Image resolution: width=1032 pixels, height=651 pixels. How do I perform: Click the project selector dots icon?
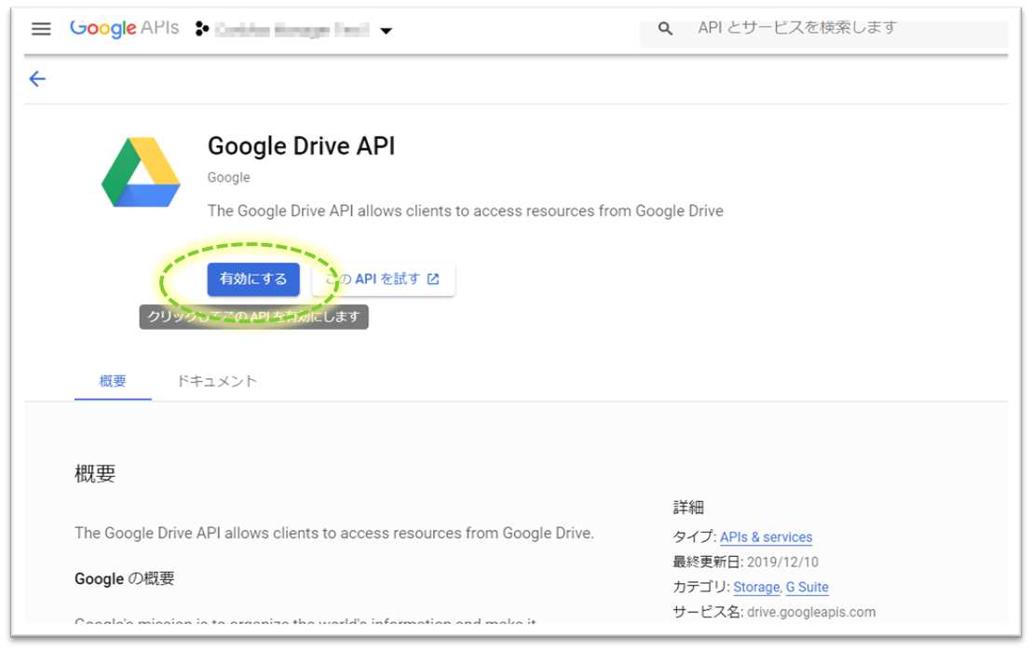point(201,30)
